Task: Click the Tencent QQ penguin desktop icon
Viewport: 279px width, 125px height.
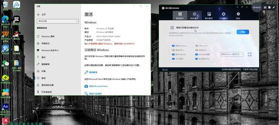Action: click(x=16, y=35)
